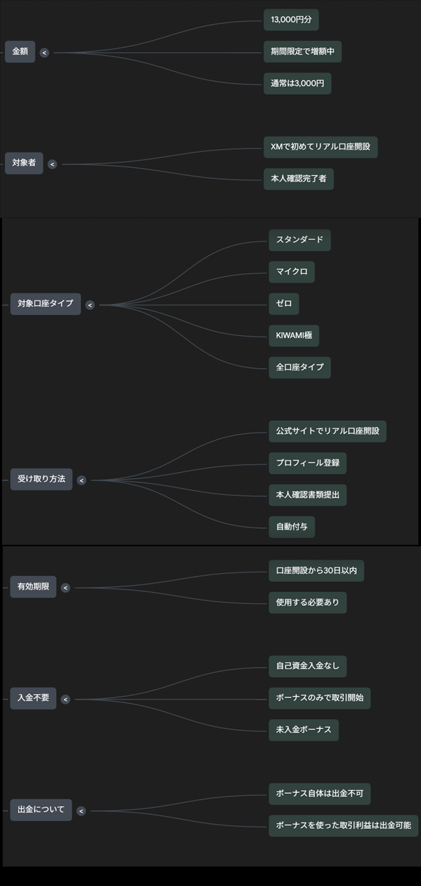The height and width of the screenshot is (886, 421).
Task: Collapse the 有効期限 branch arrow
Action: point(65,588)
